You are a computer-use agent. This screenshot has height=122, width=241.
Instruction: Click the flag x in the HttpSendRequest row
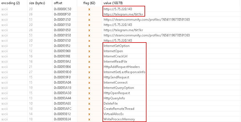point(89,77)
